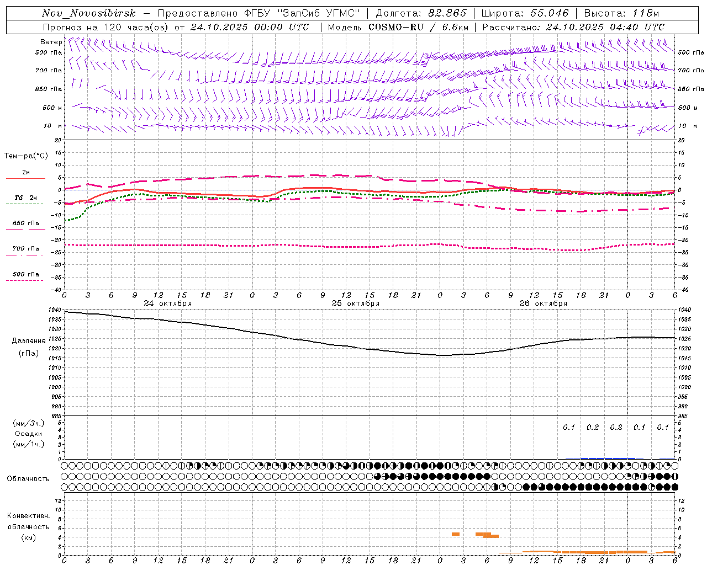Select 'Прогноз на 120 часа(ов)' forecast text
This screenshot has height=565, width=707.
tap(106, 27)
